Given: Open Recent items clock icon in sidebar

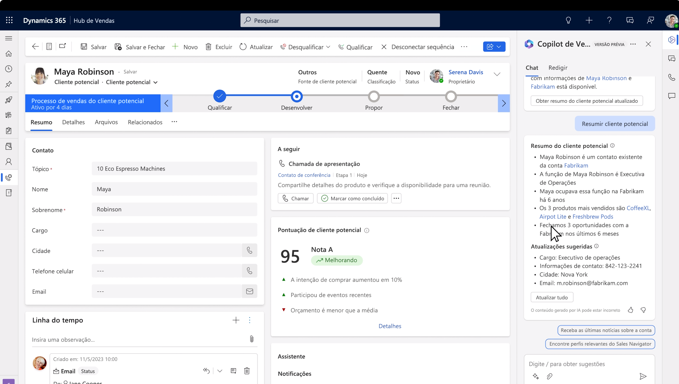Looking at the screenshot, I should [x=9, y=69].
